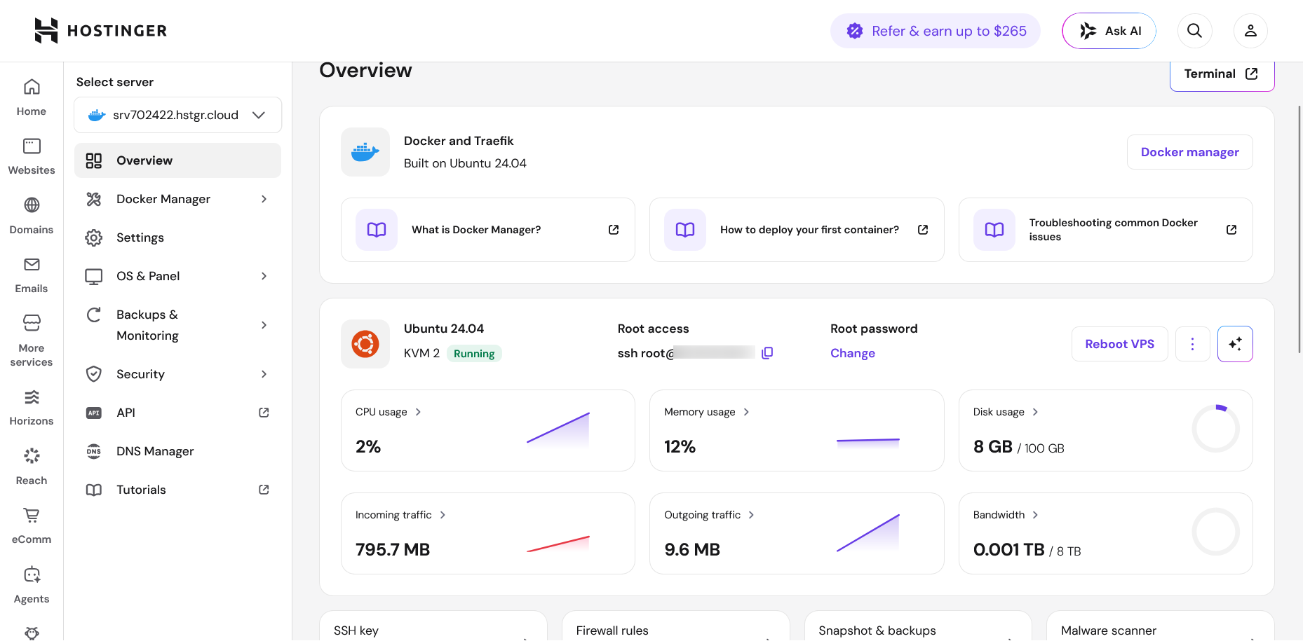Click the CPU usage trend chart

click(558, 430)
